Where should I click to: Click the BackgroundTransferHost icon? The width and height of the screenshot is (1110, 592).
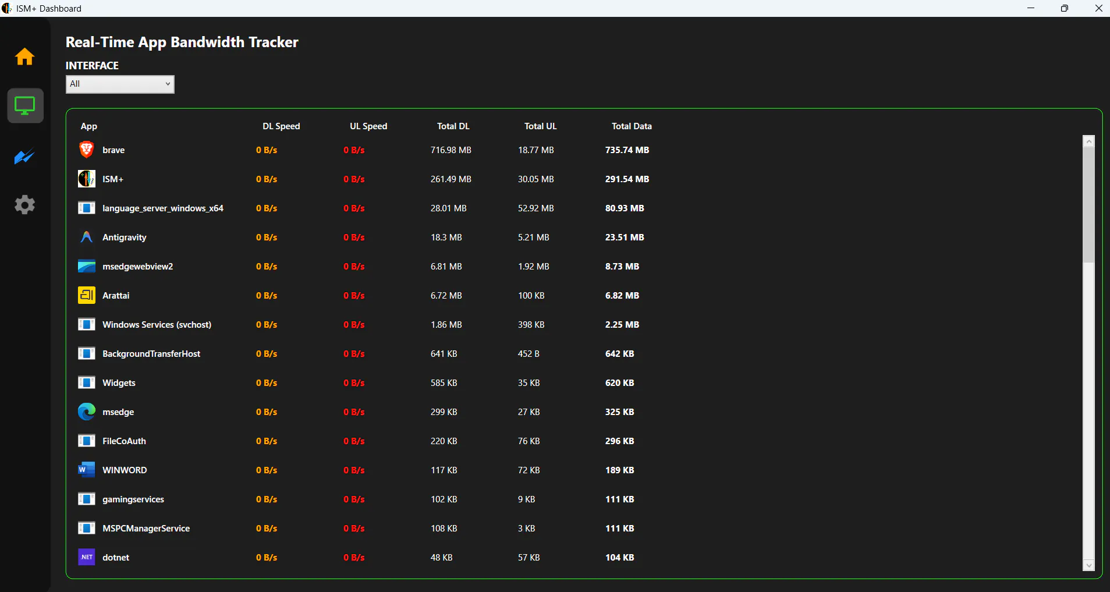[87, 353]
